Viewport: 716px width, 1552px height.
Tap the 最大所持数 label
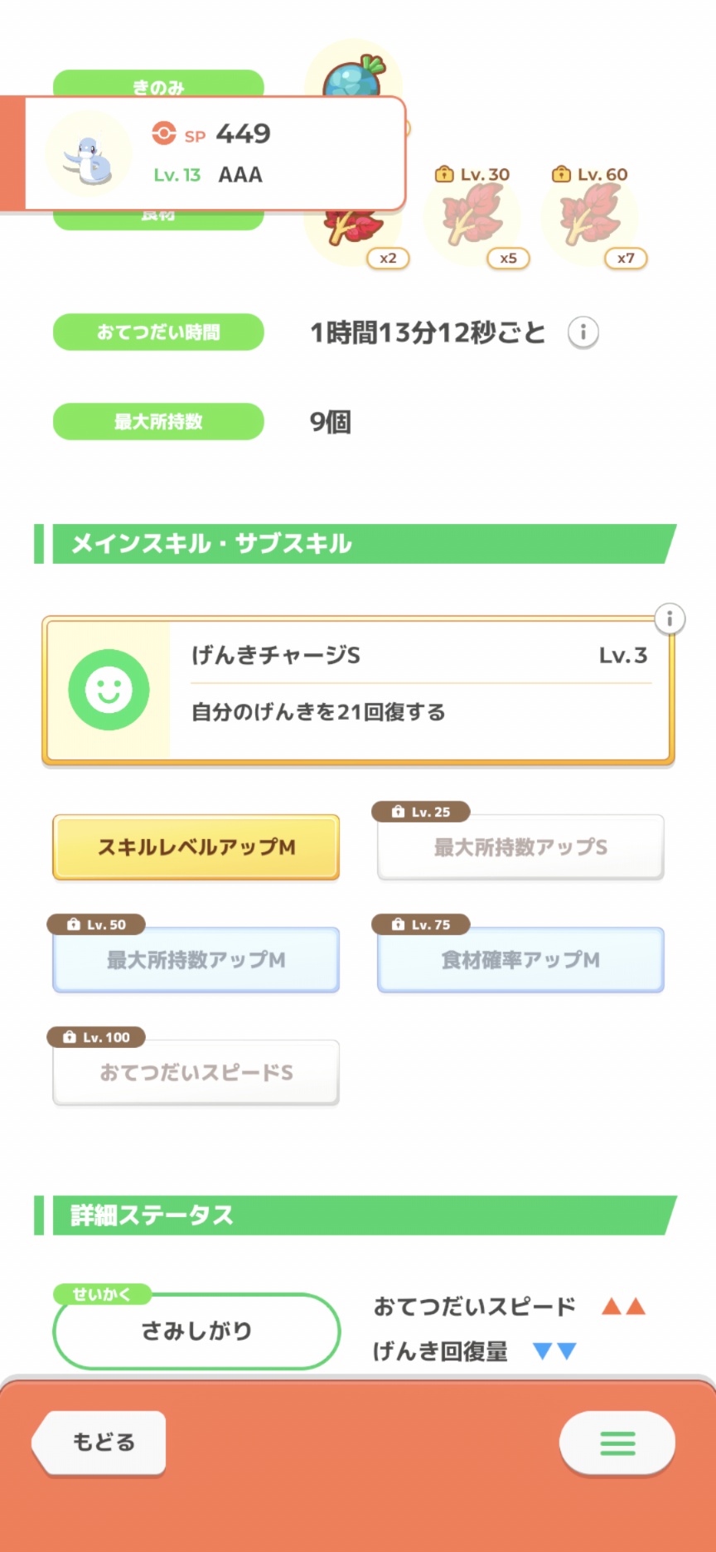pos(158,422)
